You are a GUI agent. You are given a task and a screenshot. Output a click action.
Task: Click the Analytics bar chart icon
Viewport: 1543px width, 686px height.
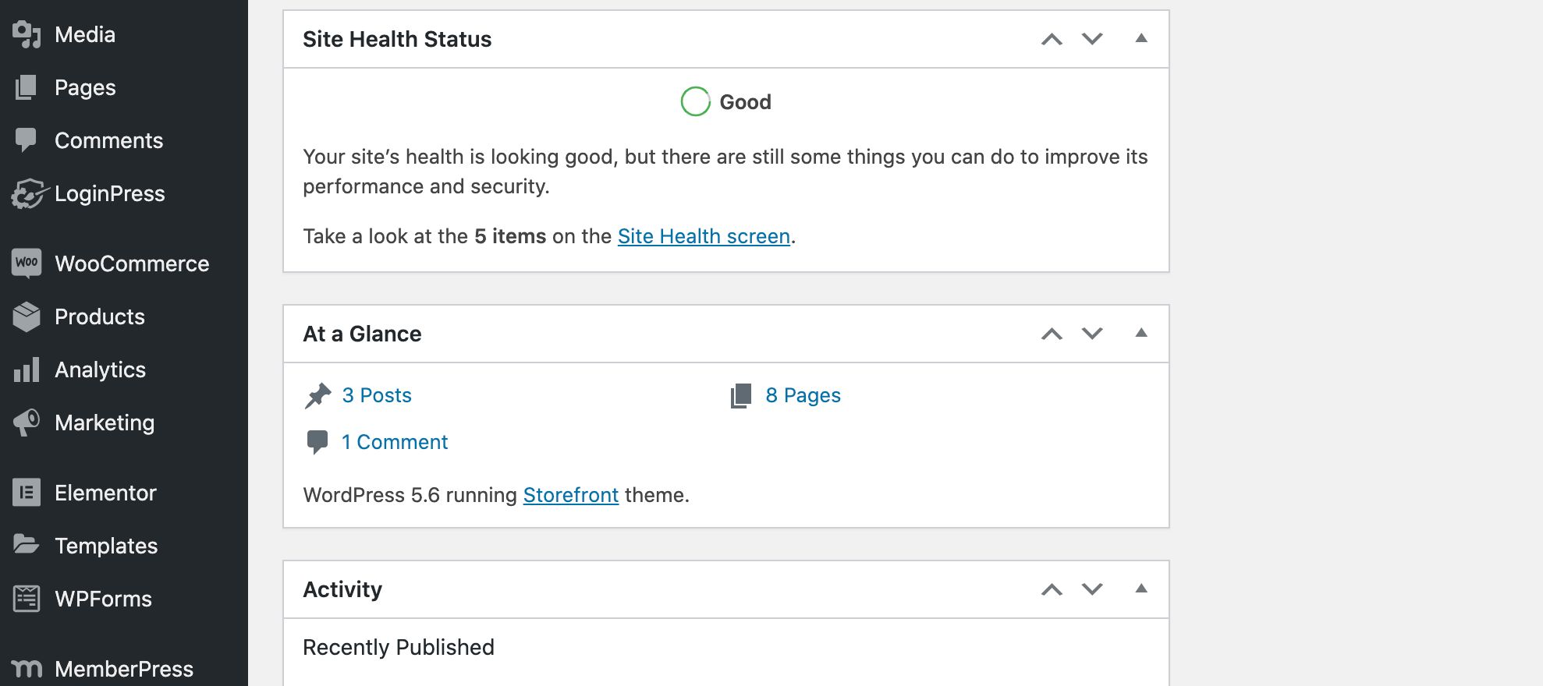(27, 370)
